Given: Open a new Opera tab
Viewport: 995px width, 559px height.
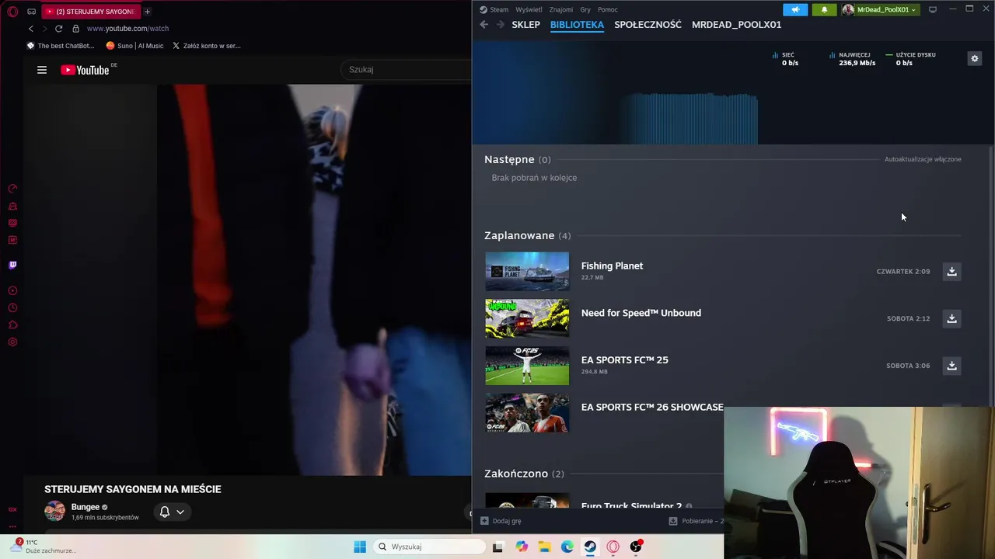Looking at the screenshot, I should click(x=147, y=12).
